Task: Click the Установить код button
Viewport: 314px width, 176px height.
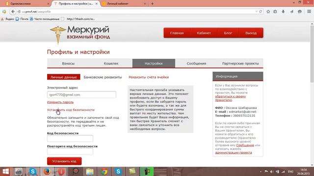Action: coord(64,161)
